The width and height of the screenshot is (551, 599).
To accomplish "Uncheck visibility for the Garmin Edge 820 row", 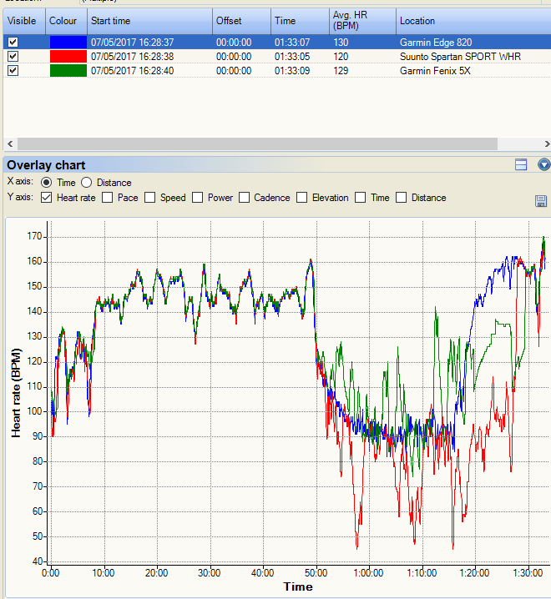I will click(x=13, y=42).
